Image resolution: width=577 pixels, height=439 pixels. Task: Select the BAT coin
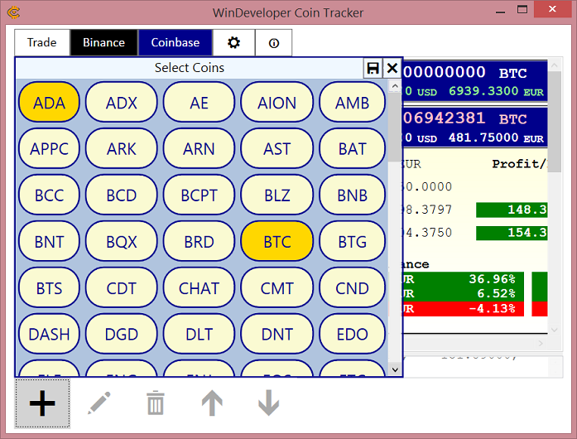pos(352,148)
